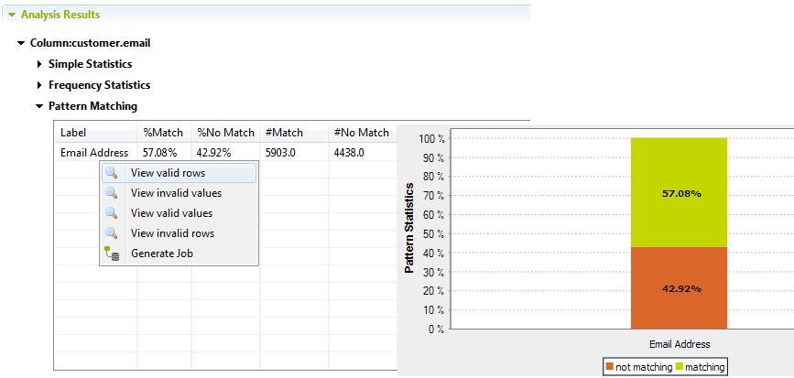Click magnifier icon beside View invalid values
Screen dimensions: 794x378
click(111, 193)
